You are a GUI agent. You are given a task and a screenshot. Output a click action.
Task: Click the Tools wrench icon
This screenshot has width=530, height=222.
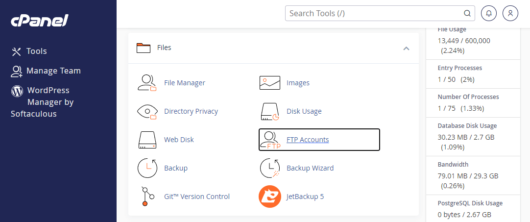[x=16, y=51]
